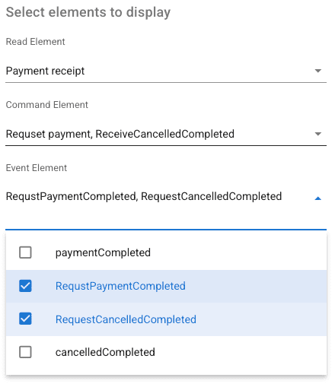Uncheck the RequestCancelledCompleted checkbox
Screen dimensions: 335x384
coord(25,319)
